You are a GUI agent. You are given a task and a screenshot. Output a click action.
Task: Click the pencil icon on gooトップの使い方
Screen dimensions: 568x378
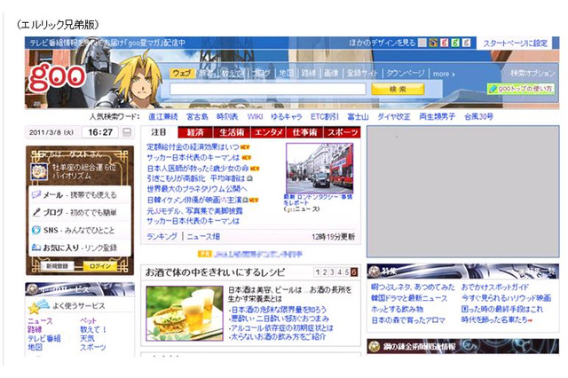493,89
